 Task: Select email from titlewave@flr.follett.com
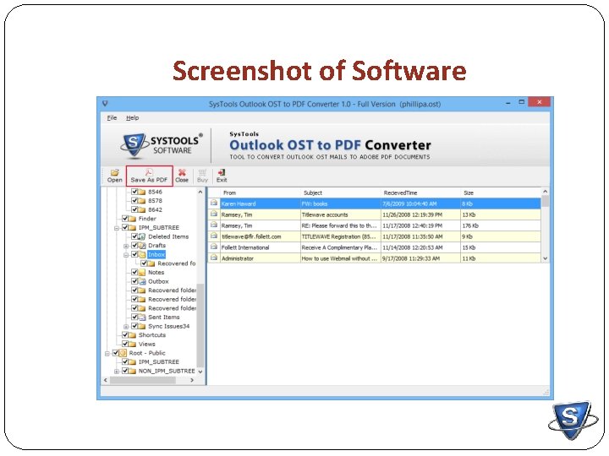click(x=251, y=236)
